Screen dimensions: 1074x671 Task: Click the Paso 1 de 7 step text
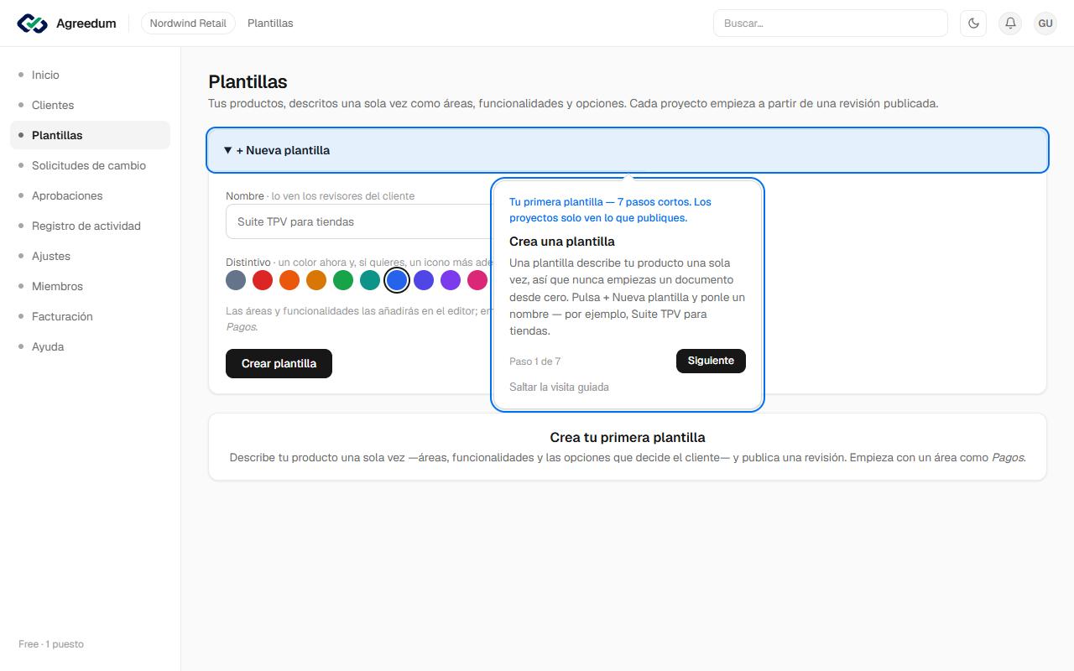534,362
